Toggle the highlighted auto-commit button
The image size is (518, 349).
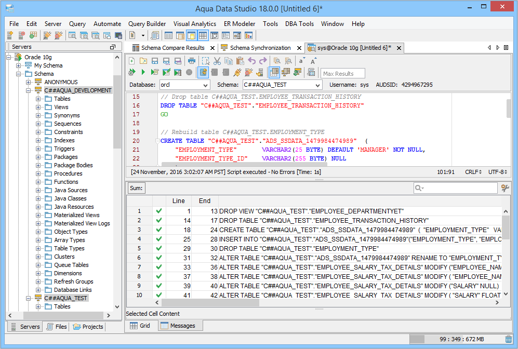pyautogui.click(x=203, y=72)
